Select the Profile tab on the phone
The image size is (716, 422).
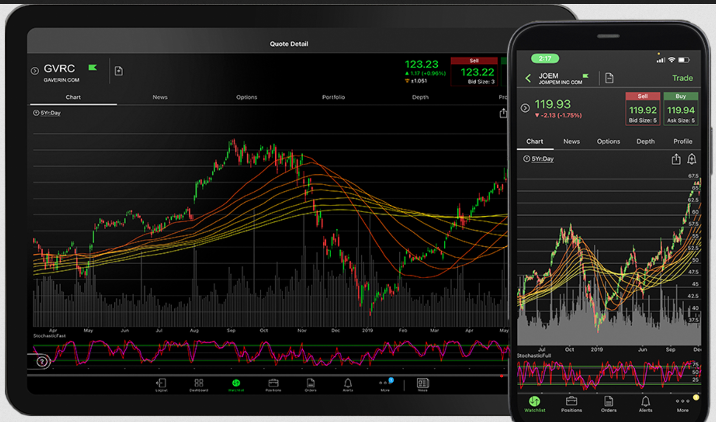[x=683, y=141]
